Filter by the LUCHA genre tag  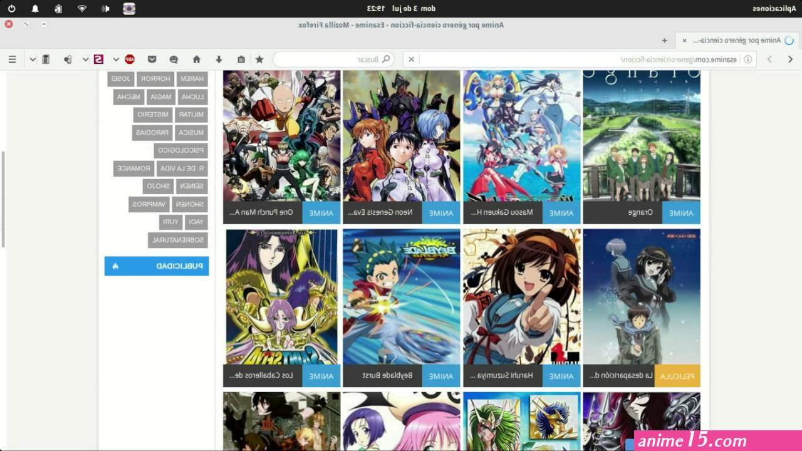point(192,97)
